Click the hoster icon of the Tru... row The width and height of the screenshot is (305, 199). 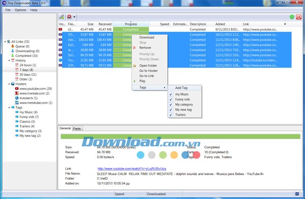(60, 60)
